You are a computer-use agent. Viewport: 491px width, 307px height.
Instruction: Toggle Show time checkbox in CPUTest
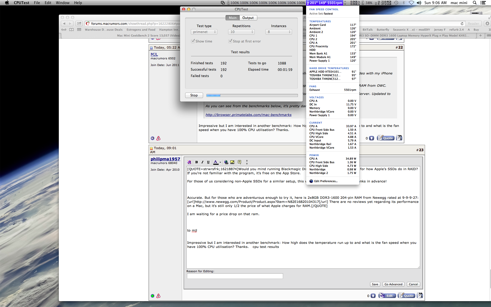(x=193, y=41)
